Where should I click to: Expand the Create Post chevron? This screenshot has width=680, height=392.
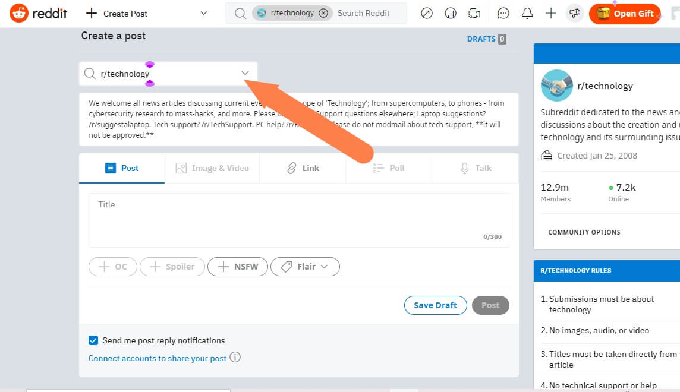pos(203,13)
